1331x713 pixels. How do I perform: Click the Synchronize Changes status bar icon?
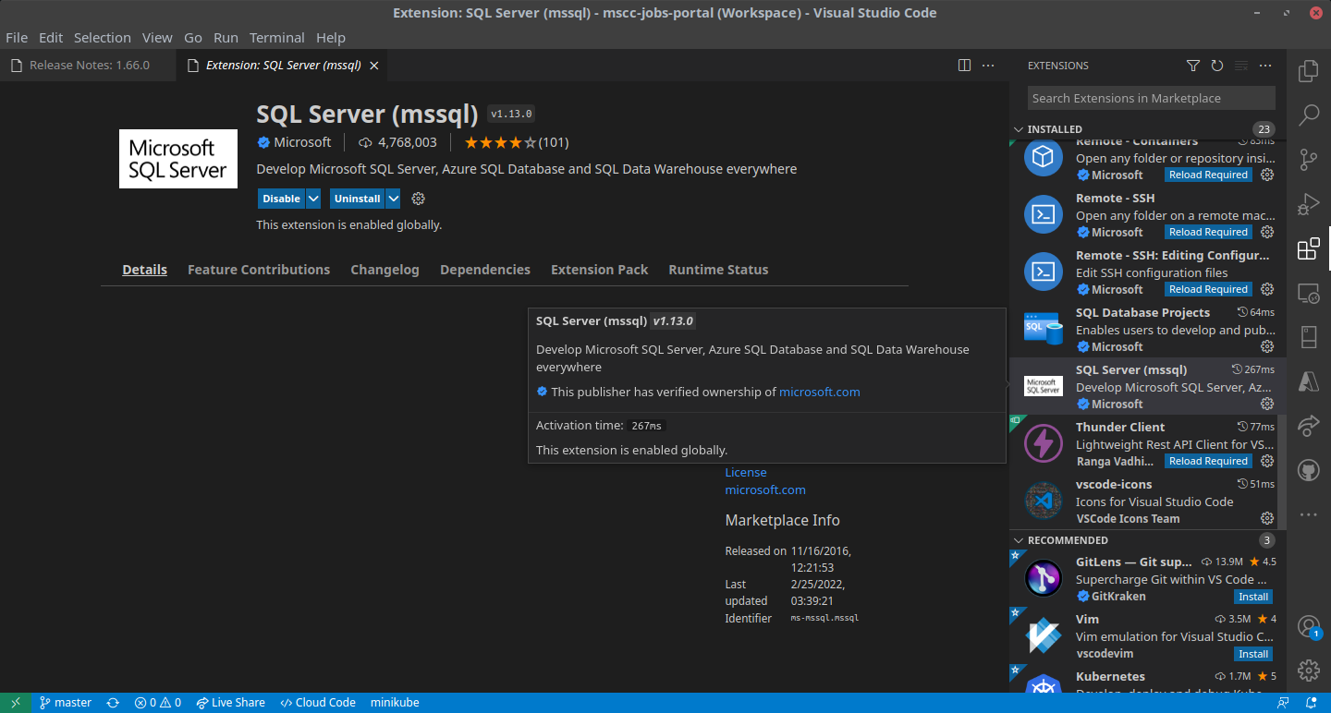(113, 703)
